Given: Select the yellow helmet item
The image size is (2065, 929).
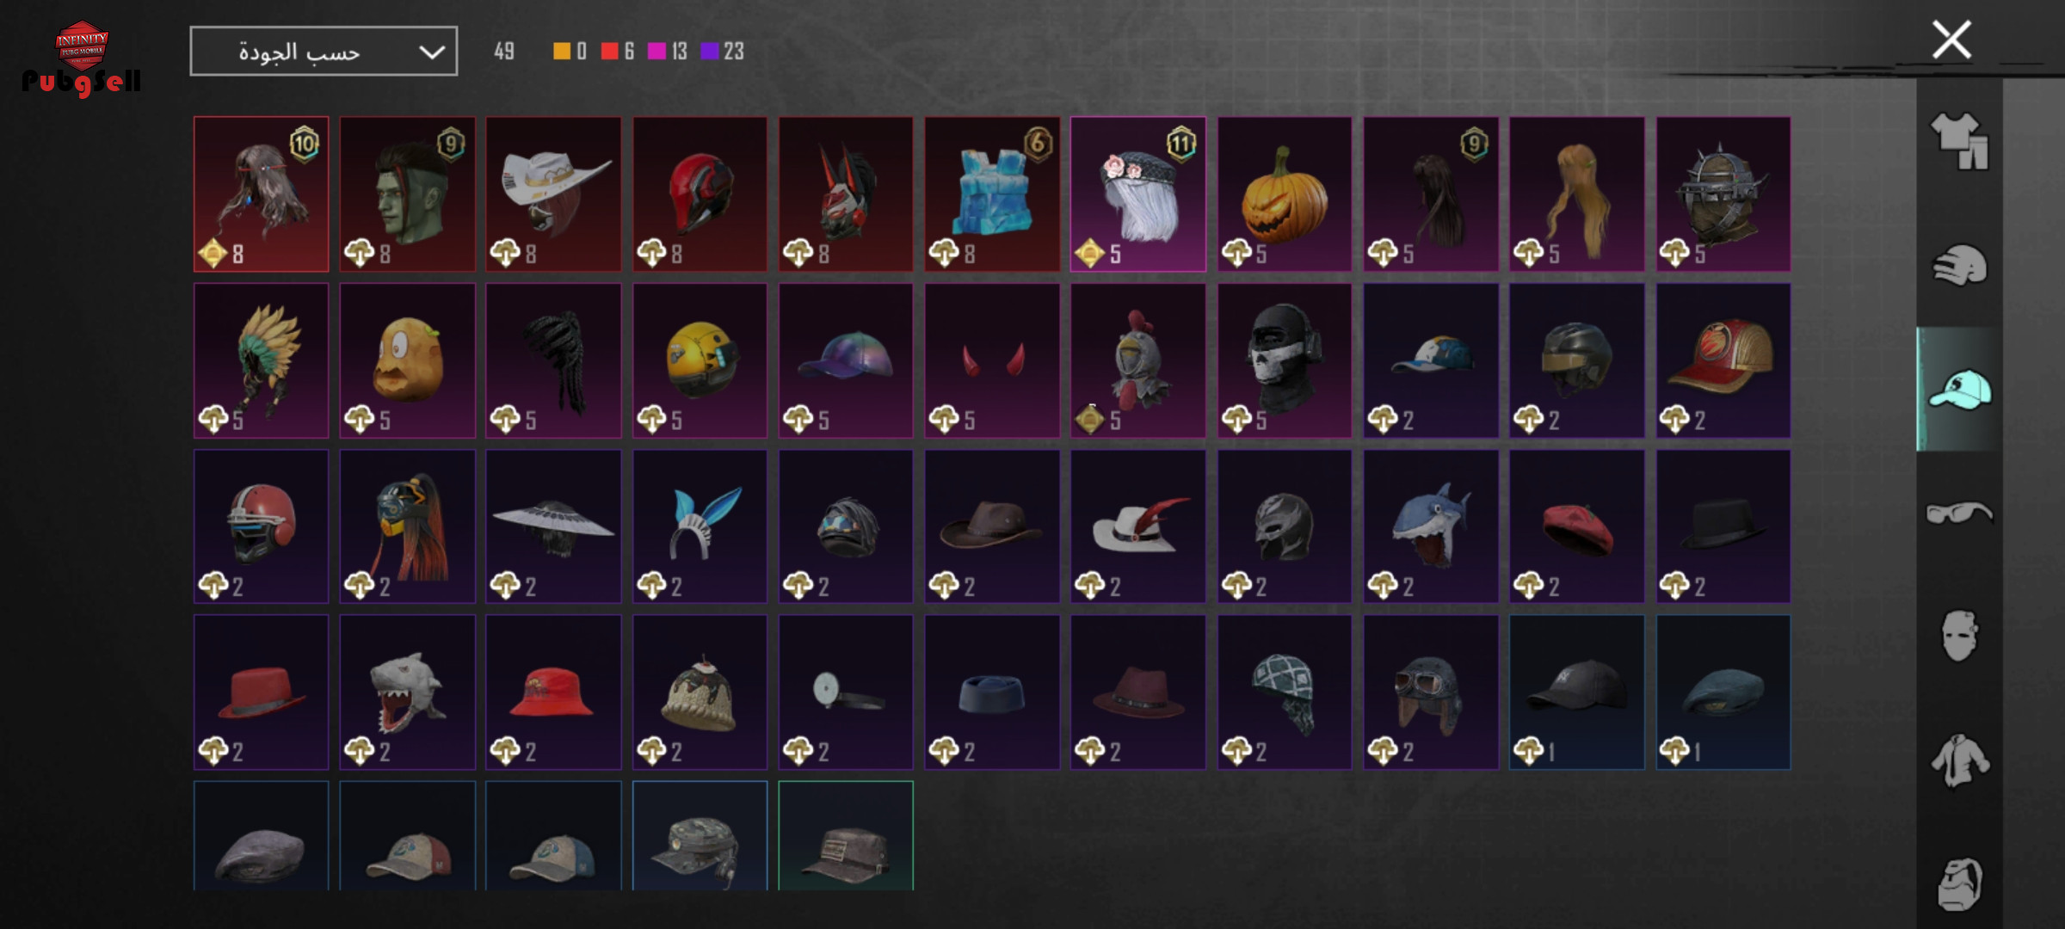Looking at the screenshot, I should click(700, 360).
